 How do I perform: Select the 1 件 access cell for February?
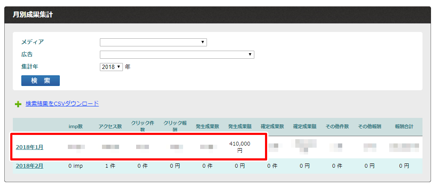110,166
